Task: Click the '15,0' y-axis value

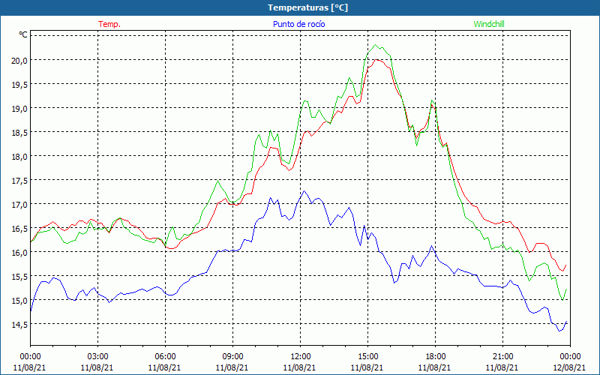Action: pyautogui.click(x=20, y=301)
